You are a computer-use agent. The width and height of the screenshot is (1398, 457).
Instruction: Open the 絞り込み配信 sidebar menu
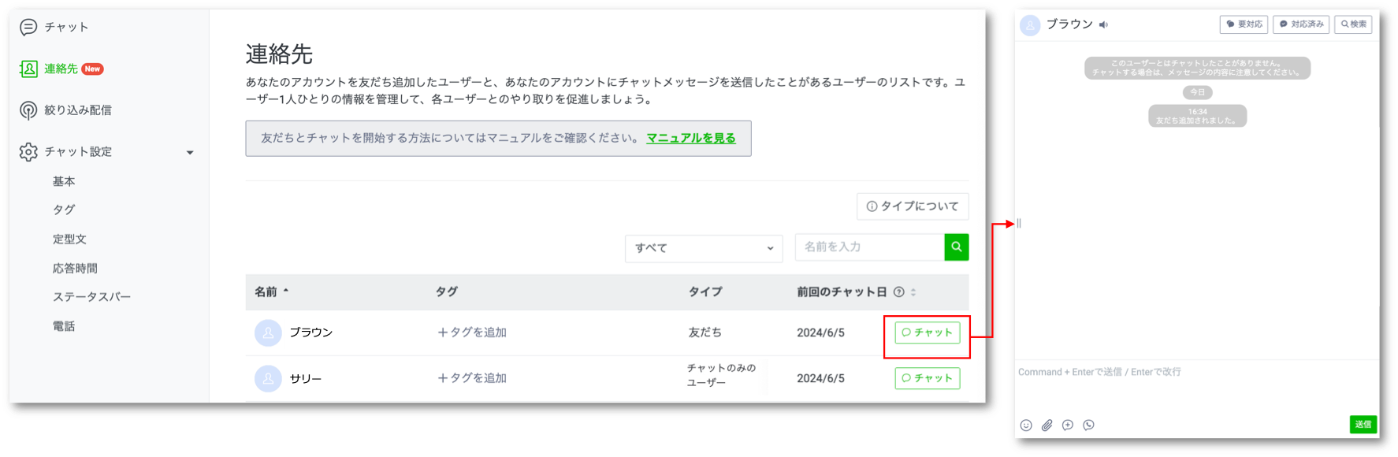(x=77, y=110)
